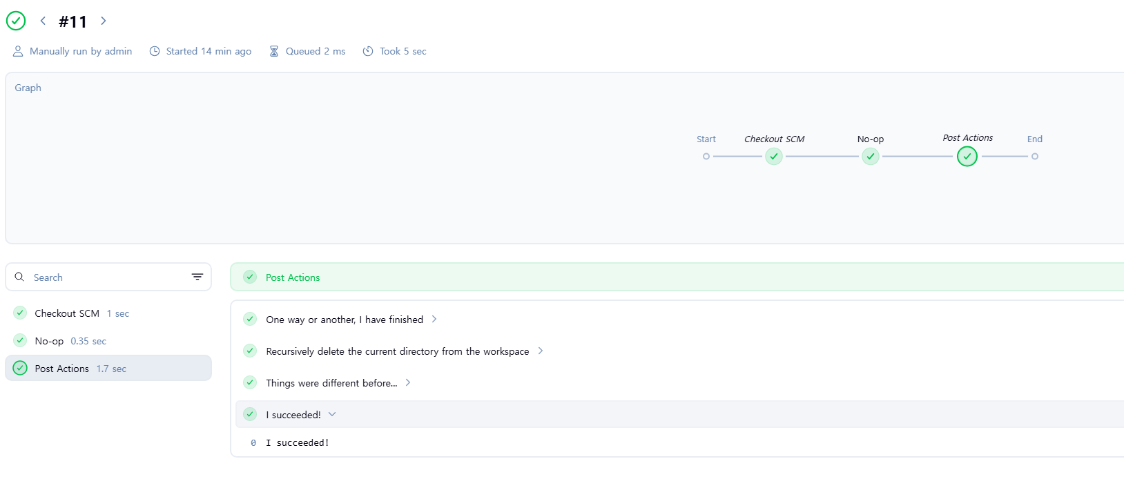This screenshot has height=499, width=1124.
Task: Click the '0.35 sec' duration of No-op
Action: click(x=88, y=341)
